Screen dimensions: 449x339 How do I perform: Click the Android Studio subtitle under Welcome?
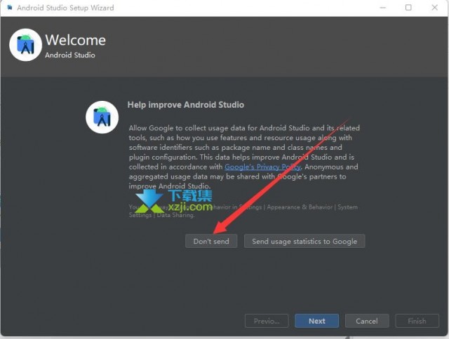[70, 55]
